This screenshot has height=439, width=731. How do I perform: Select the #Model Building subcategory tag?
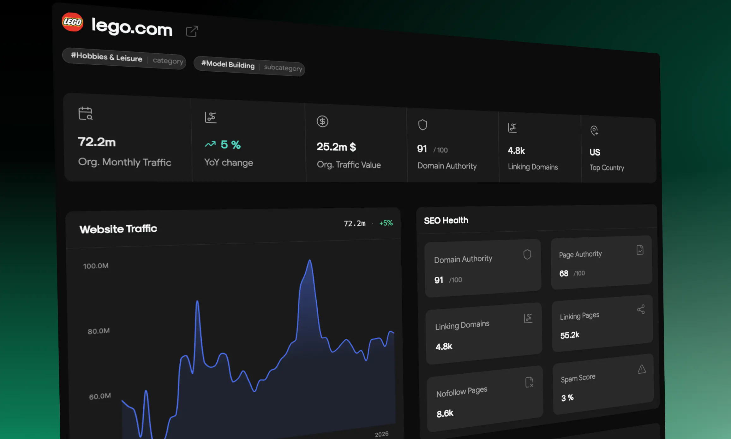tap(249, 66)
